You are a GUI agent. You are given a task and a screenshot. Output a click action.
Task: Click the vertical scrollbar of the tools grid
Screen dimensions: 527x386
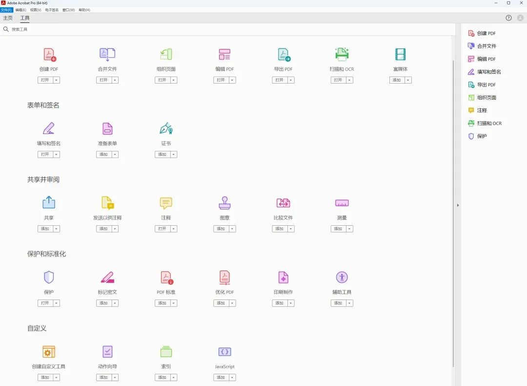pyautogui.click(x=453, y=214)
